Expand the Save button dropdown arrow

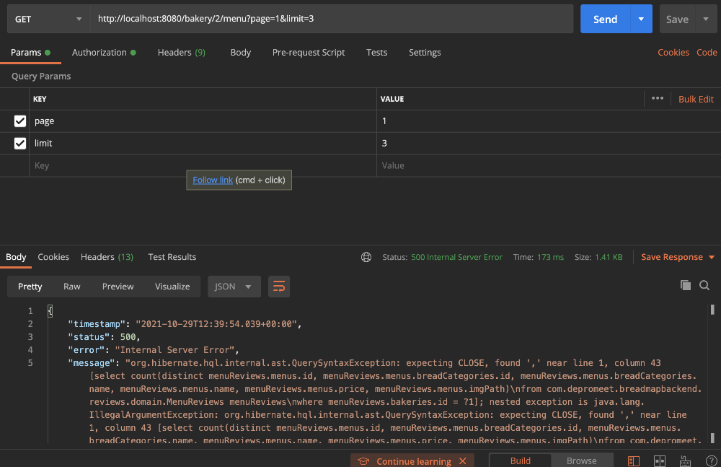[706, 19]
